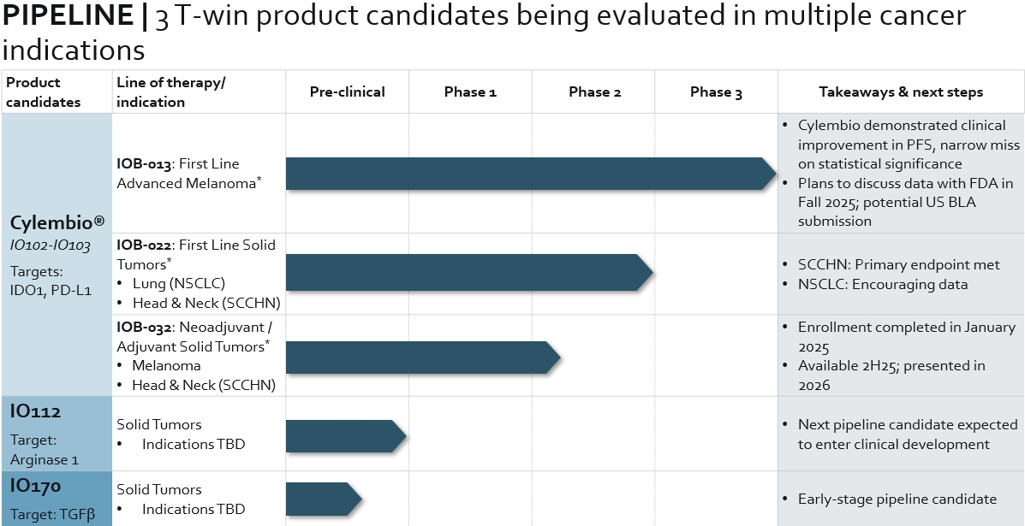Select the Phase 2 column header

593,92
